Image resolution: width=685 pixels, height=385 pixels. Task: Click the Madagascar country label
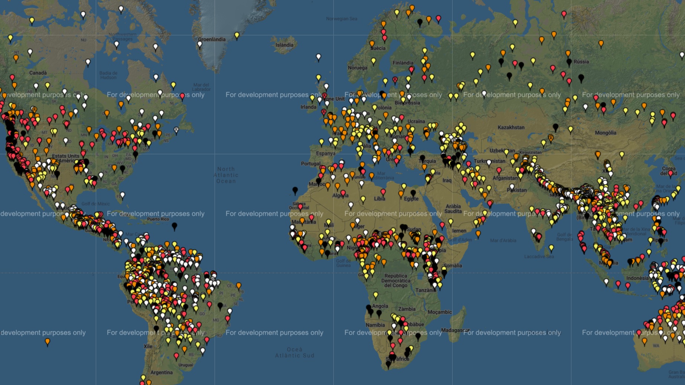tap(455, 330)
